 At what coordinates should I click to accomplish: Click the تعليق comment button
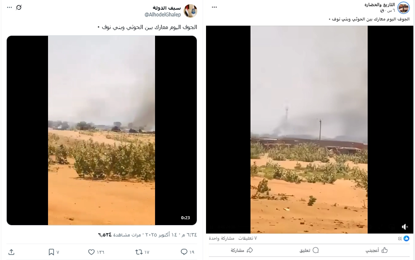309,250
